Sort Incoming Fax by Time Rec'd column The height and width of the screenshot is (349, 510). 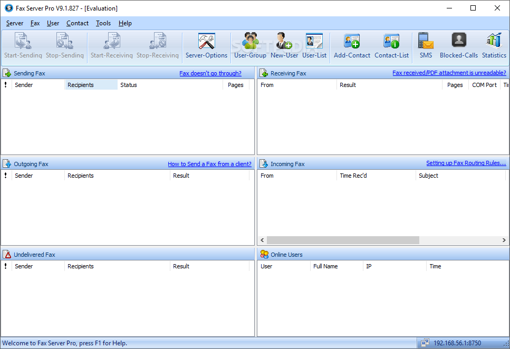tap(377, 176)
